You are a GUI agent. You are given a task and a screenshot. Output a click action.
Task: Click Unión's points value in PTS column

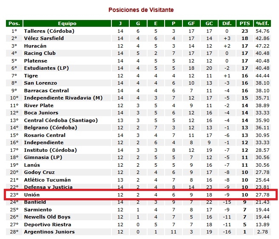click(245, 195)
